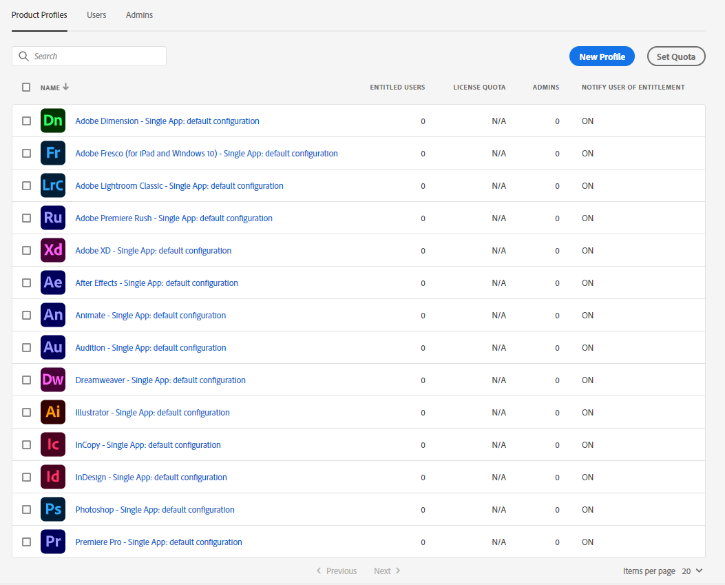Click the Notify User of Entitlement header
Viewport: 725px width, 585px height.
[x=633, y=87]
